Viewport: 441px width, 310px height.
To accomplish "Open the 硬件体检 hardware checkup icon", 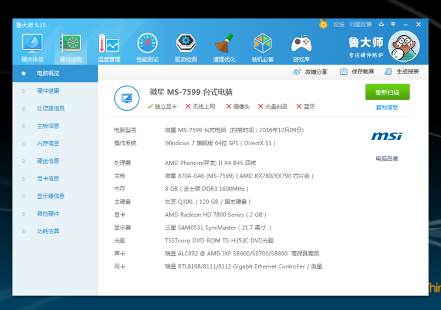I will tap(32, 45).
